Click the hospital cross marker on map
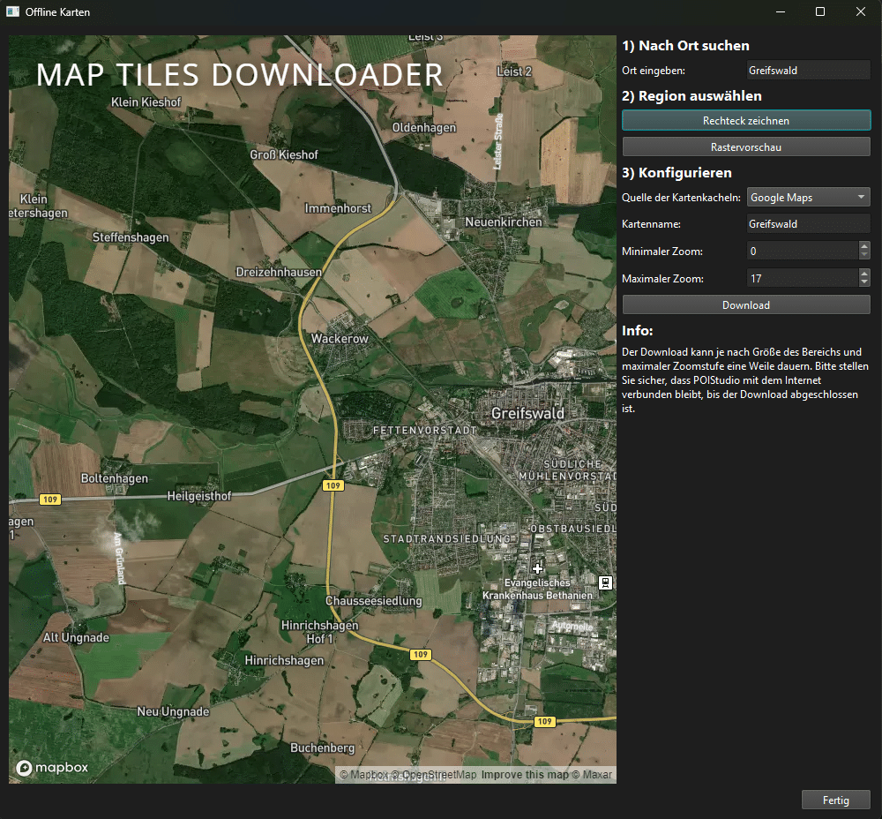882x819 pixels. (x=538, y=568)
